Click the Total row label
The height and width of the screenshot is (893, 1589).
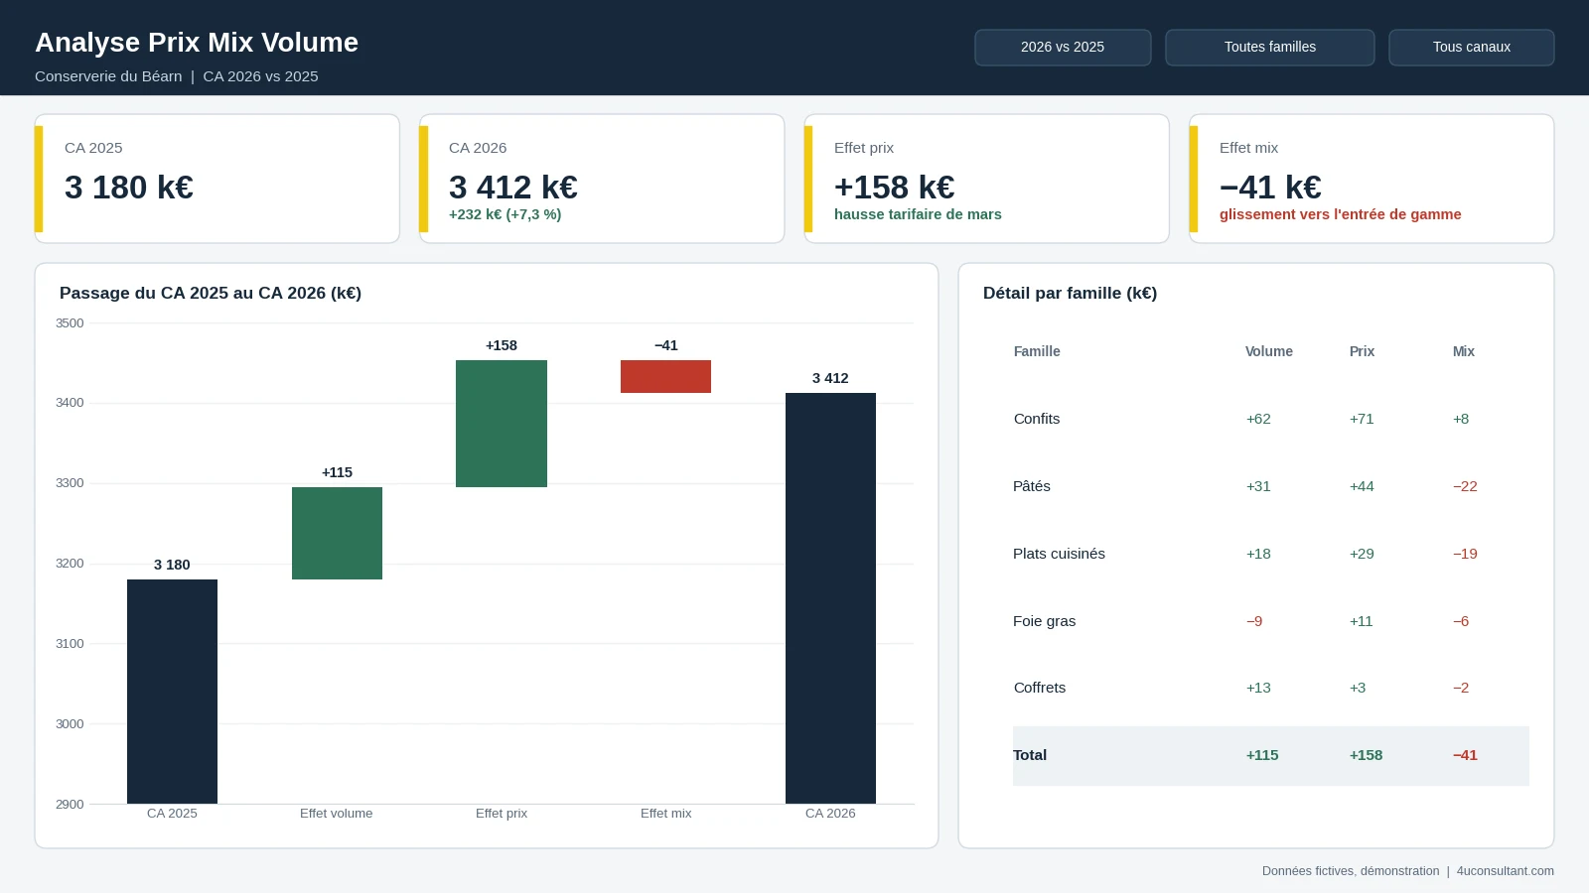[x=1030, y=755]
